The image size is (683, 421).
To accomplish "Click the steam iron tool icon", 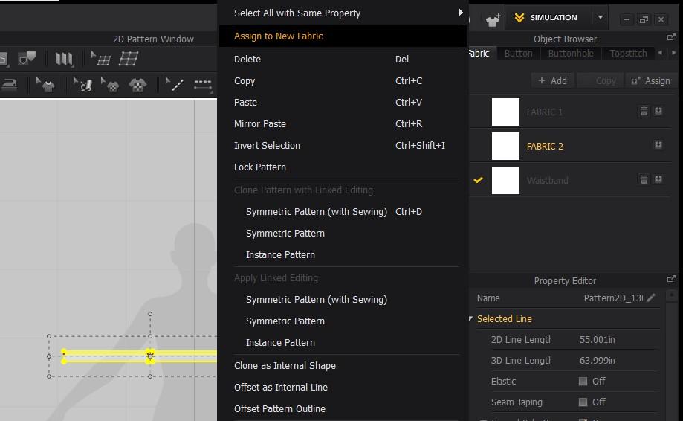I will click(x=10, y=85).
